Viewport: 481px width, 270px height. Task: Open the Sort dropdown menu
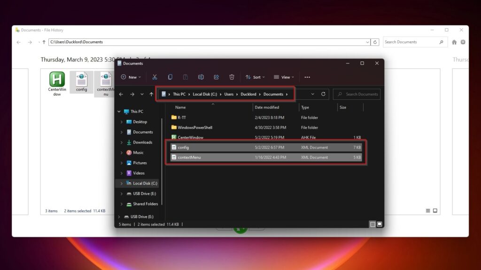click(x=255, y=77)
